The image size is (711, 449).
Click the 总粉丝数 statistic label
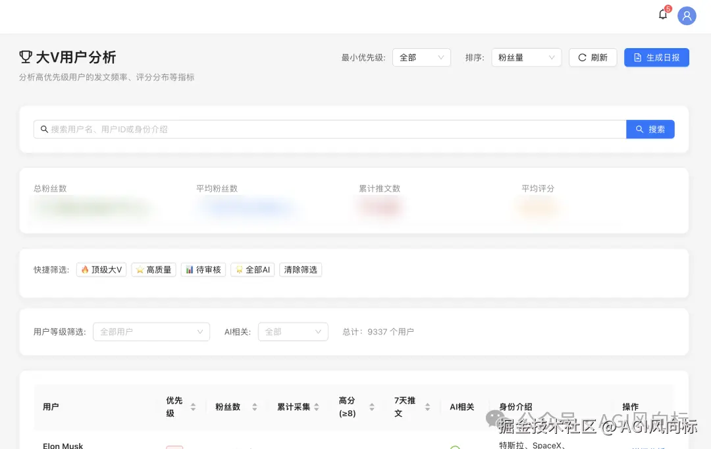click(50, 188)
